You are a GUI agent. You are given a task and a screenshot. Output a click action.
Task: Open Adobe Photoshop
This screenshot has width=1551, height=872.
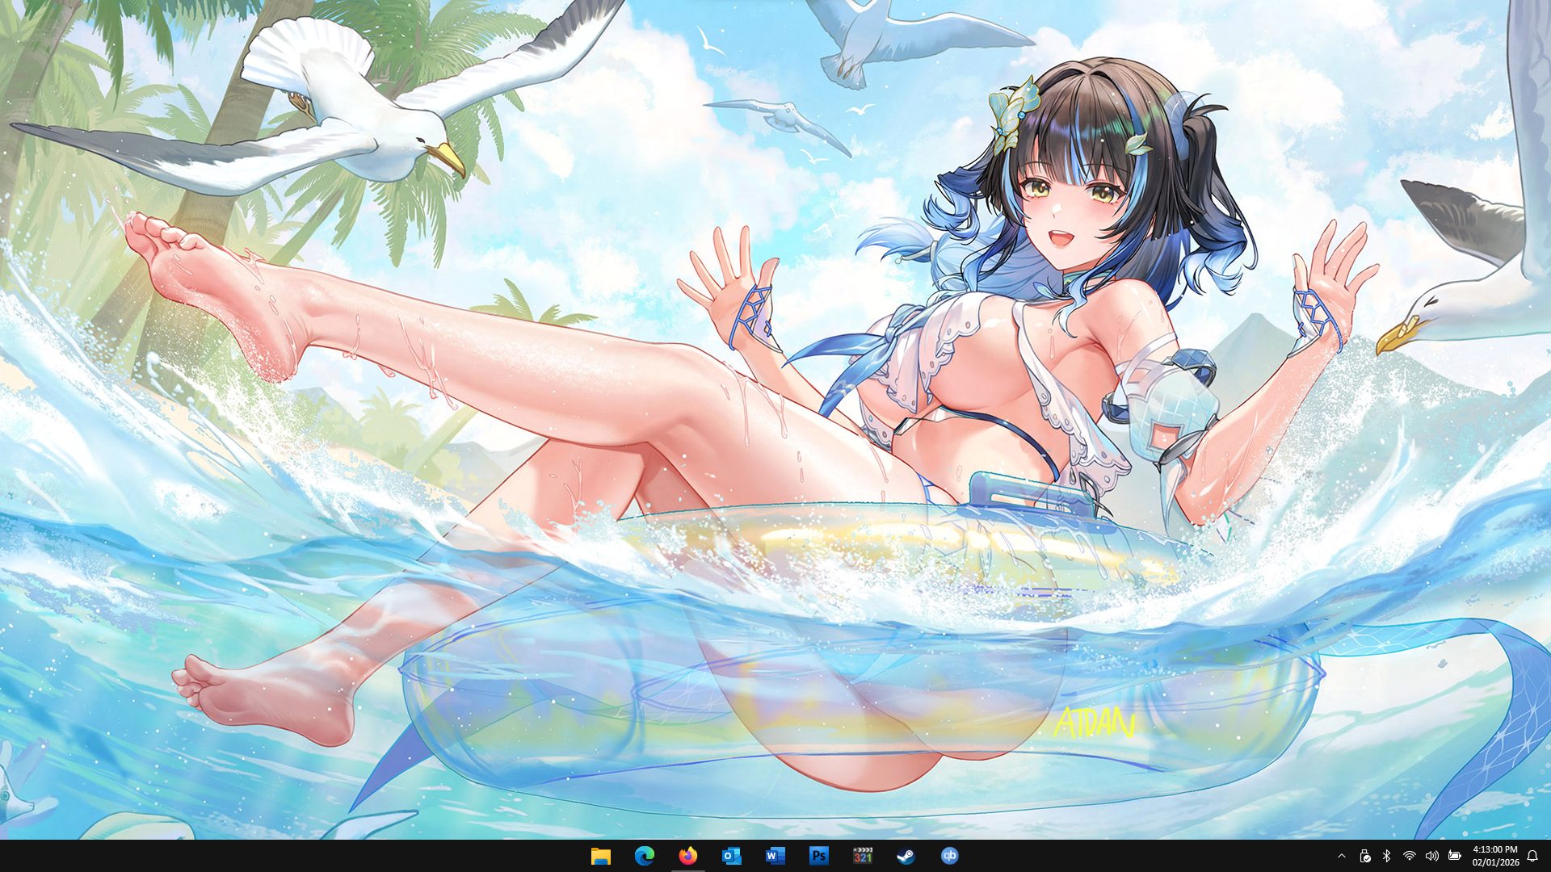818,856
